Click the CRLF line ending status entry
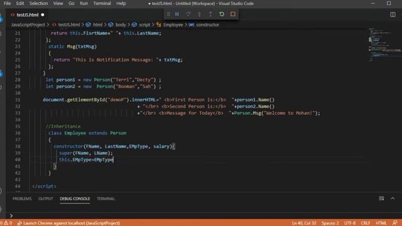 click(366, 223)
